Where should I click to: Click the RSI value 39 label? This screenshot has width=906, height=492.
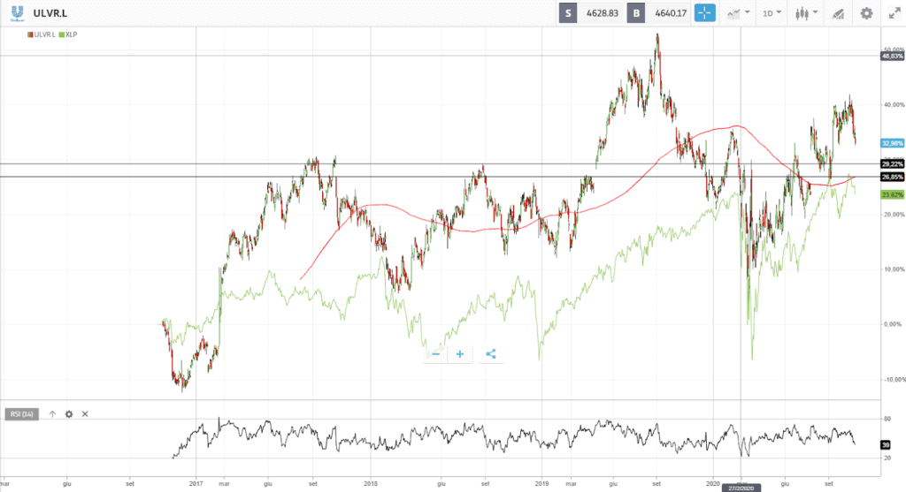pyautogui.click(x=886, y=444)
